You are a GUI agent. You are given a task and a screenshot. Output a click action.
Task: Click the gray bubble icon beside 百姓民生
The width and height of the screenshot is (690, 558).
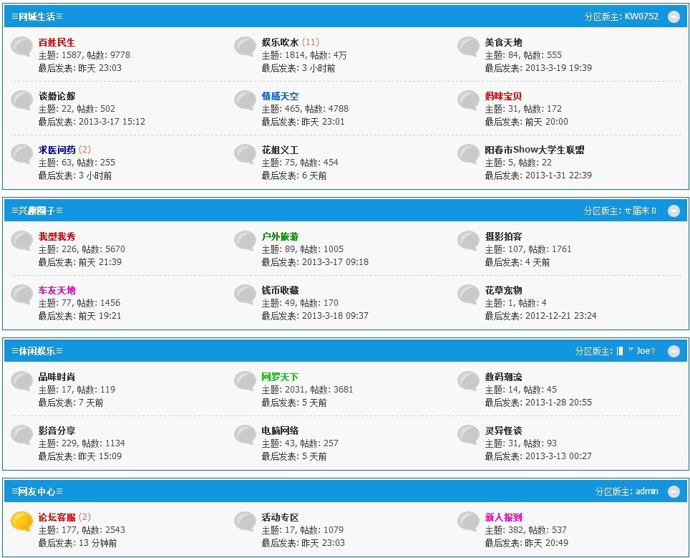pyautogui.click(x=21, y=47)
